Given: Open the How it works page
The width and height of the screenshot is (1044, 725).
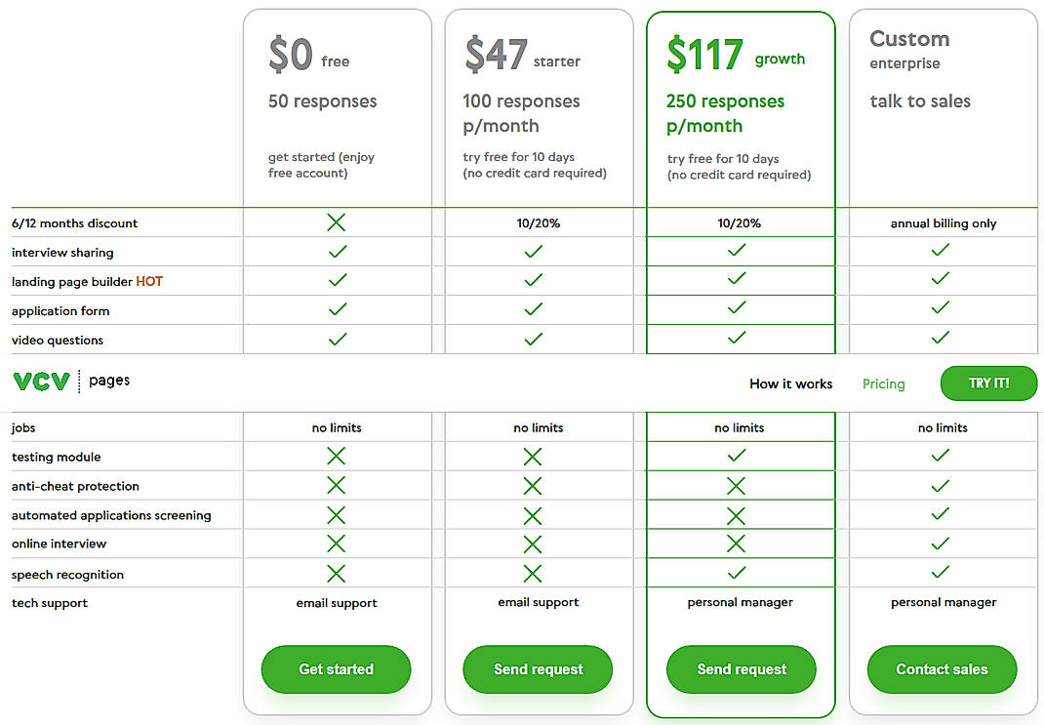Looking at the screenshot, I should 790,383.
